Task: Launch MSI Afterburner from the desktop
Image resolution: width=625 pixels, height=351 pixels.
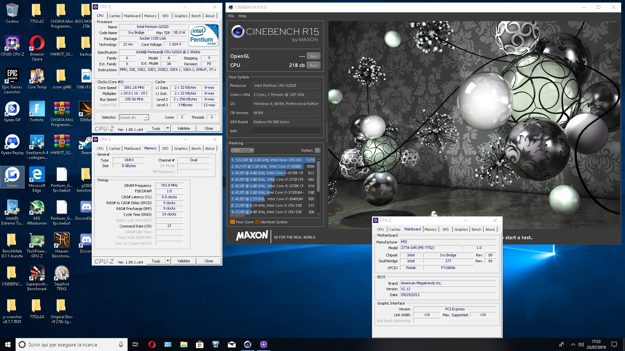Action: [37, 213]
